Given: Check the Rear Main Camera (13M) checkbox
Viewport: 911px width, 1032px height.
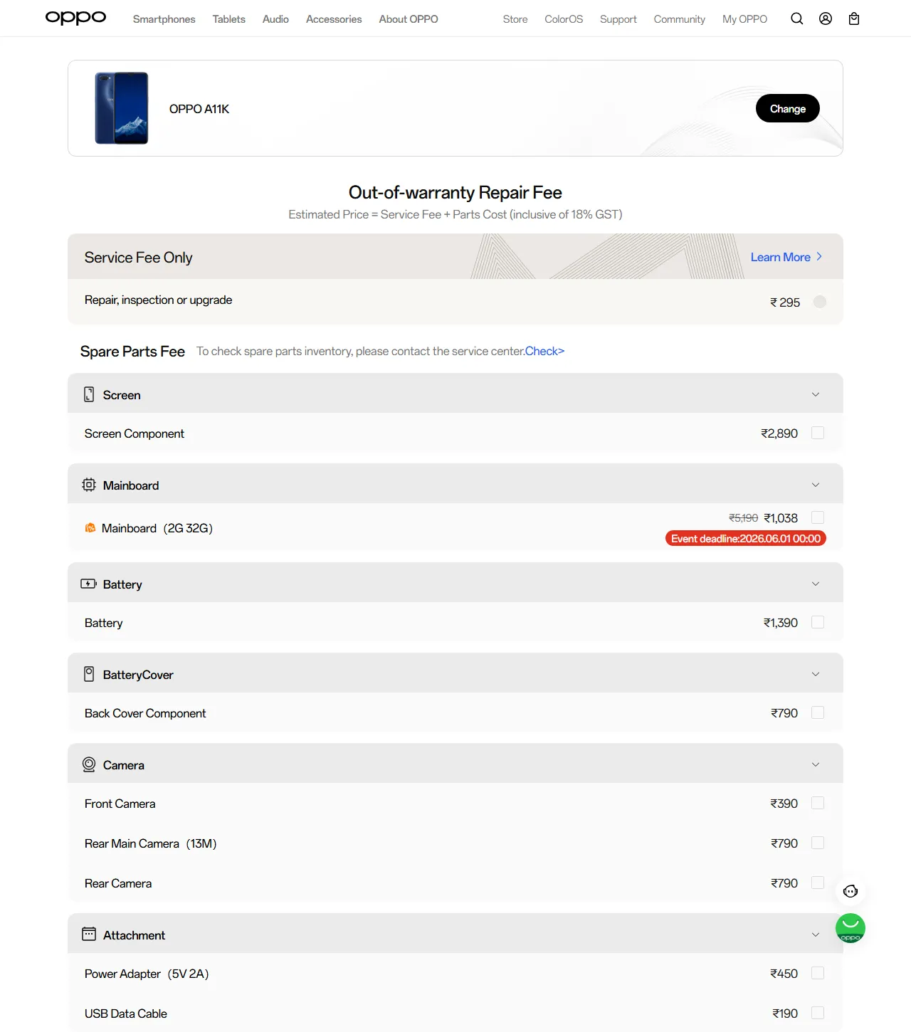Looking at the screenshot, I should [x=818, y=843].
